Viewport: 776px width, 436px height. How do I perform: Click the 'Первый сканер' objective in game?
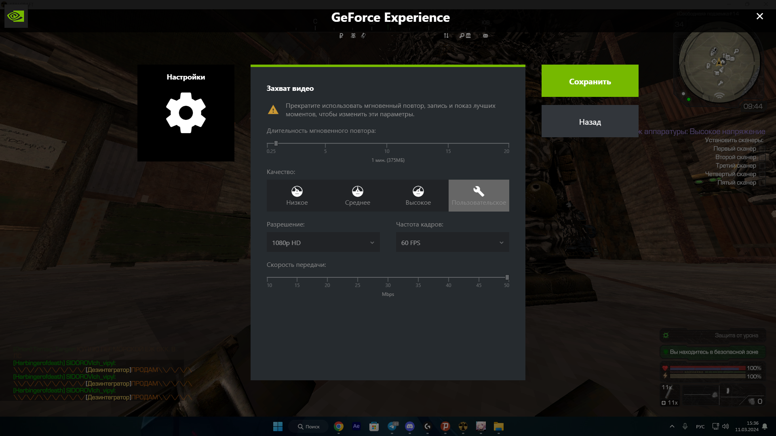[735, 149]
